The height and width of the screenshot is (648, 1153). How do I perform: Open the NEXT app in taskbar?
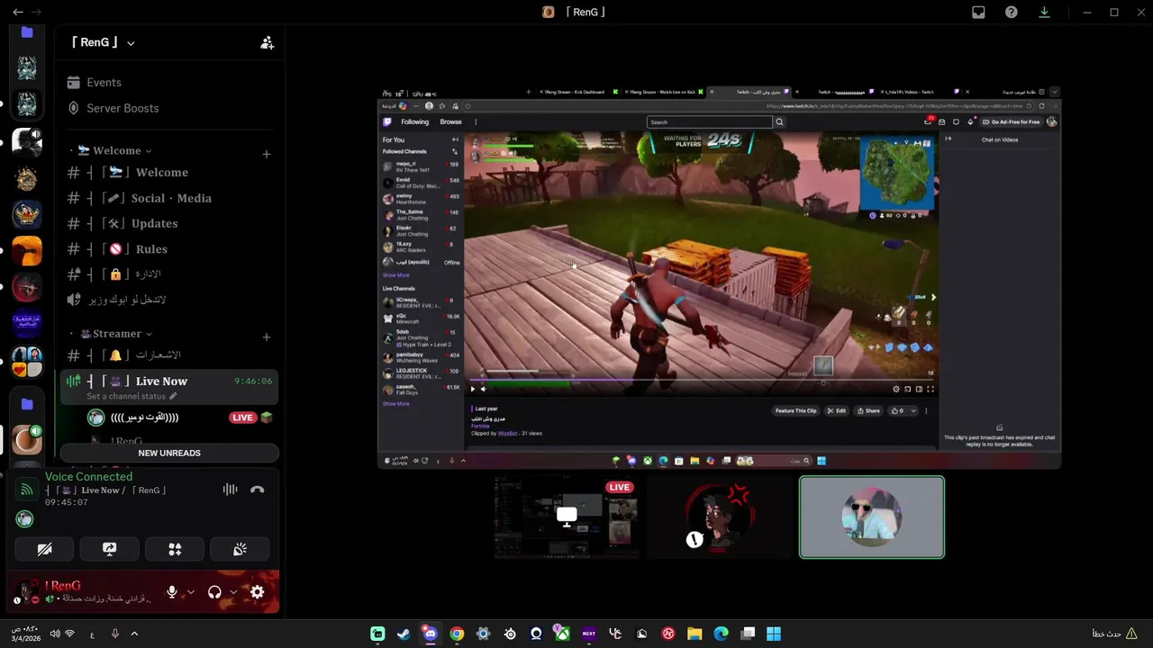tap(589, 634)
